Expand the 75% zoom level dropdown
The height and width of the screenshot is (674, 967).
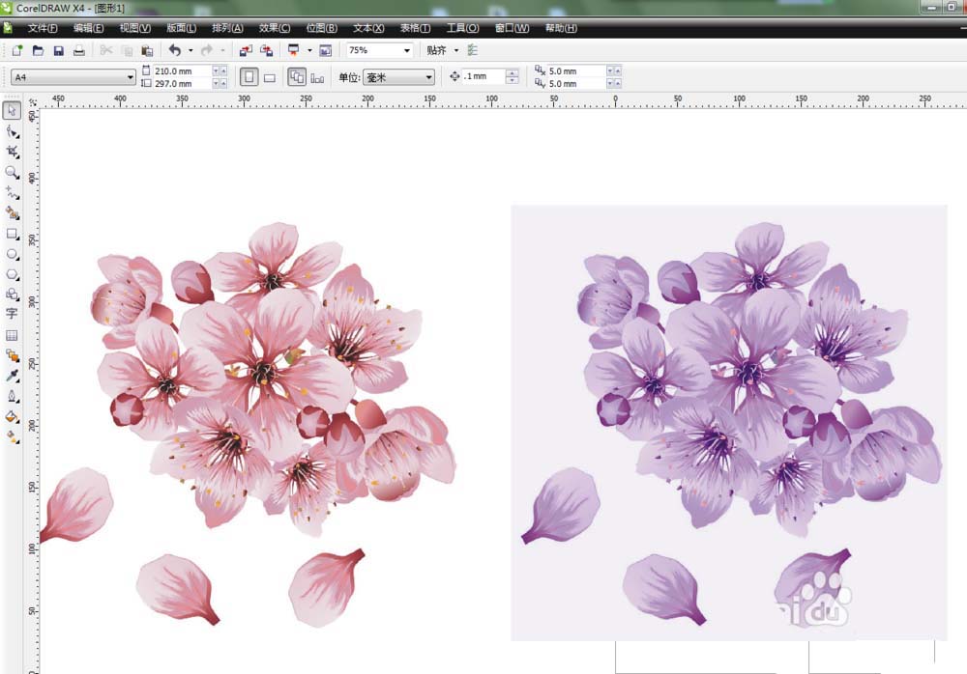406,50
